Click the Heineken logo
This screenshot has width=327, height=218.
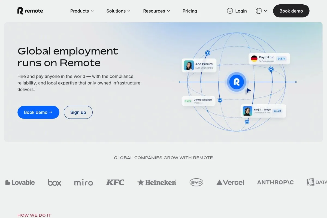point(157,182)
